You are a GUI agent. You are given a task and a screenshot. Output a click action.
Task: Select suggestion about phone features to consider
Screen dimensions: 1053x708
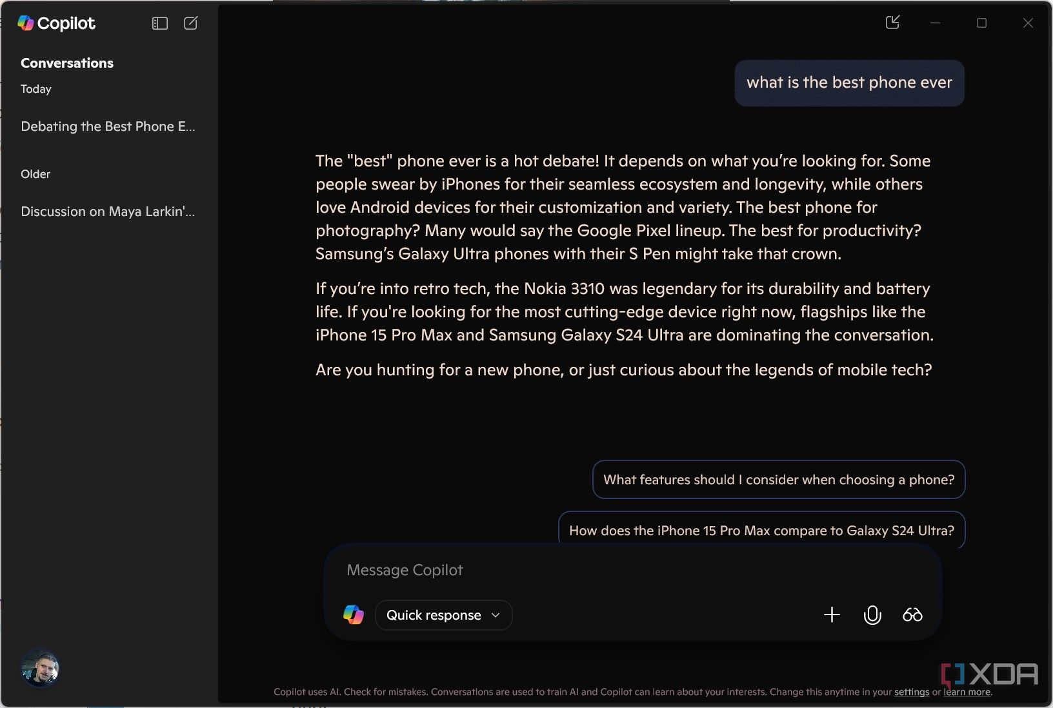coord(779,479)
